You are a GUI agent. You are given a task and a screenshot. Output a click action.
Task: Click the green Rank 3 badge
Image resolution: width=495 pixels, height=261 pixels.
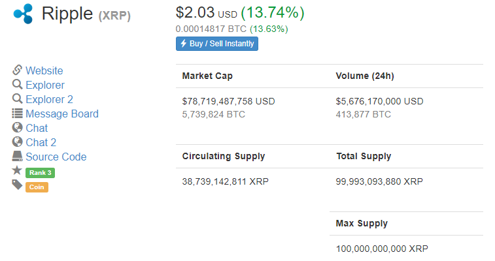click(40, 172)
